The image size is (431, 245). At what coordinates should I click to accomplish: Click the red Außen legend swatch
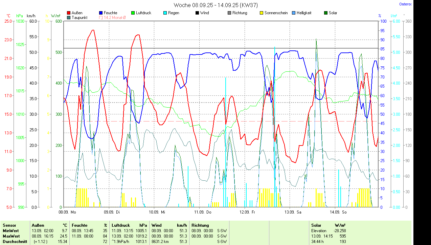point(69,13)
